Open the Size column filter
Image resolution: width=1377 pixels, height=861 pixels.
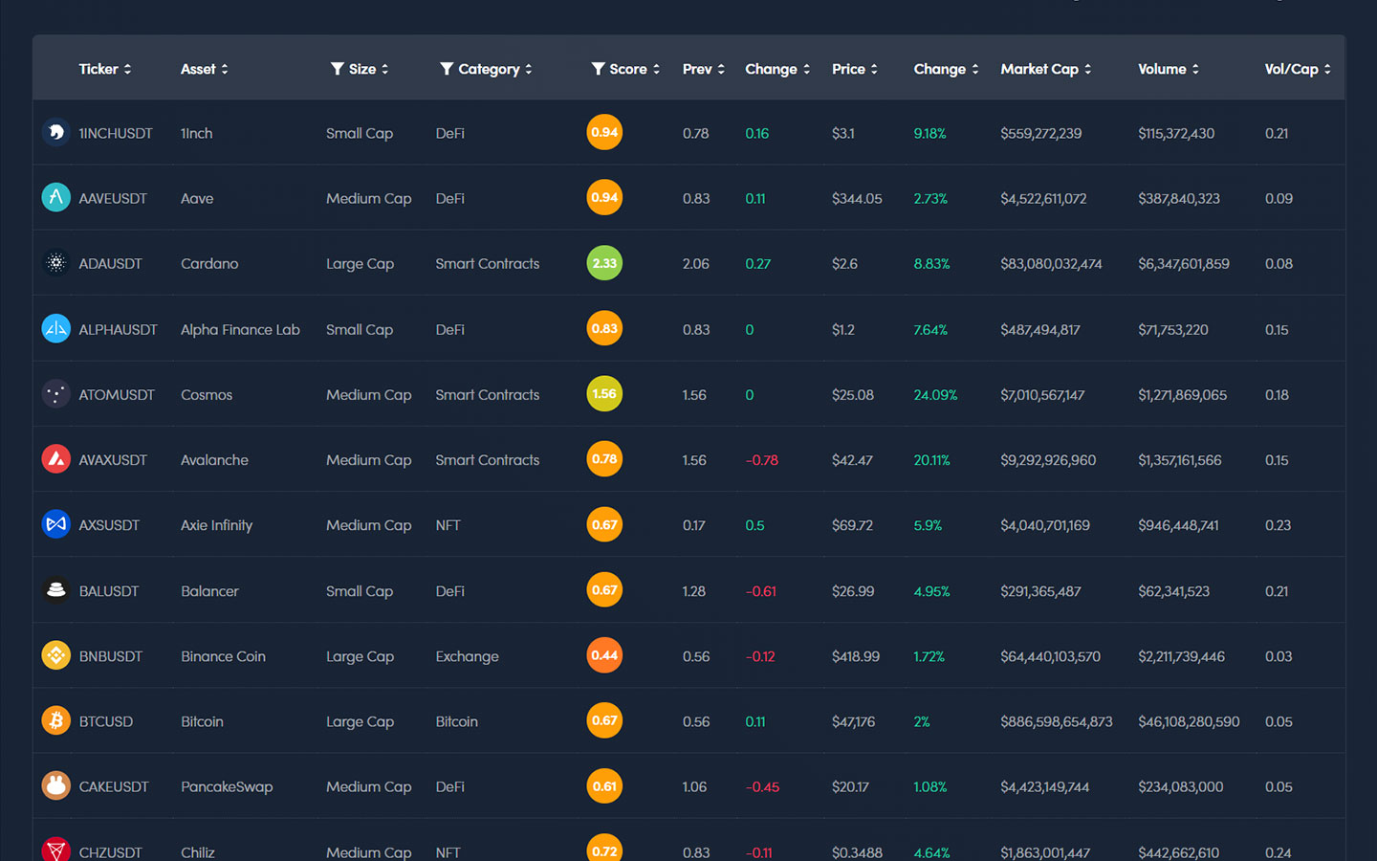[337, 69]
